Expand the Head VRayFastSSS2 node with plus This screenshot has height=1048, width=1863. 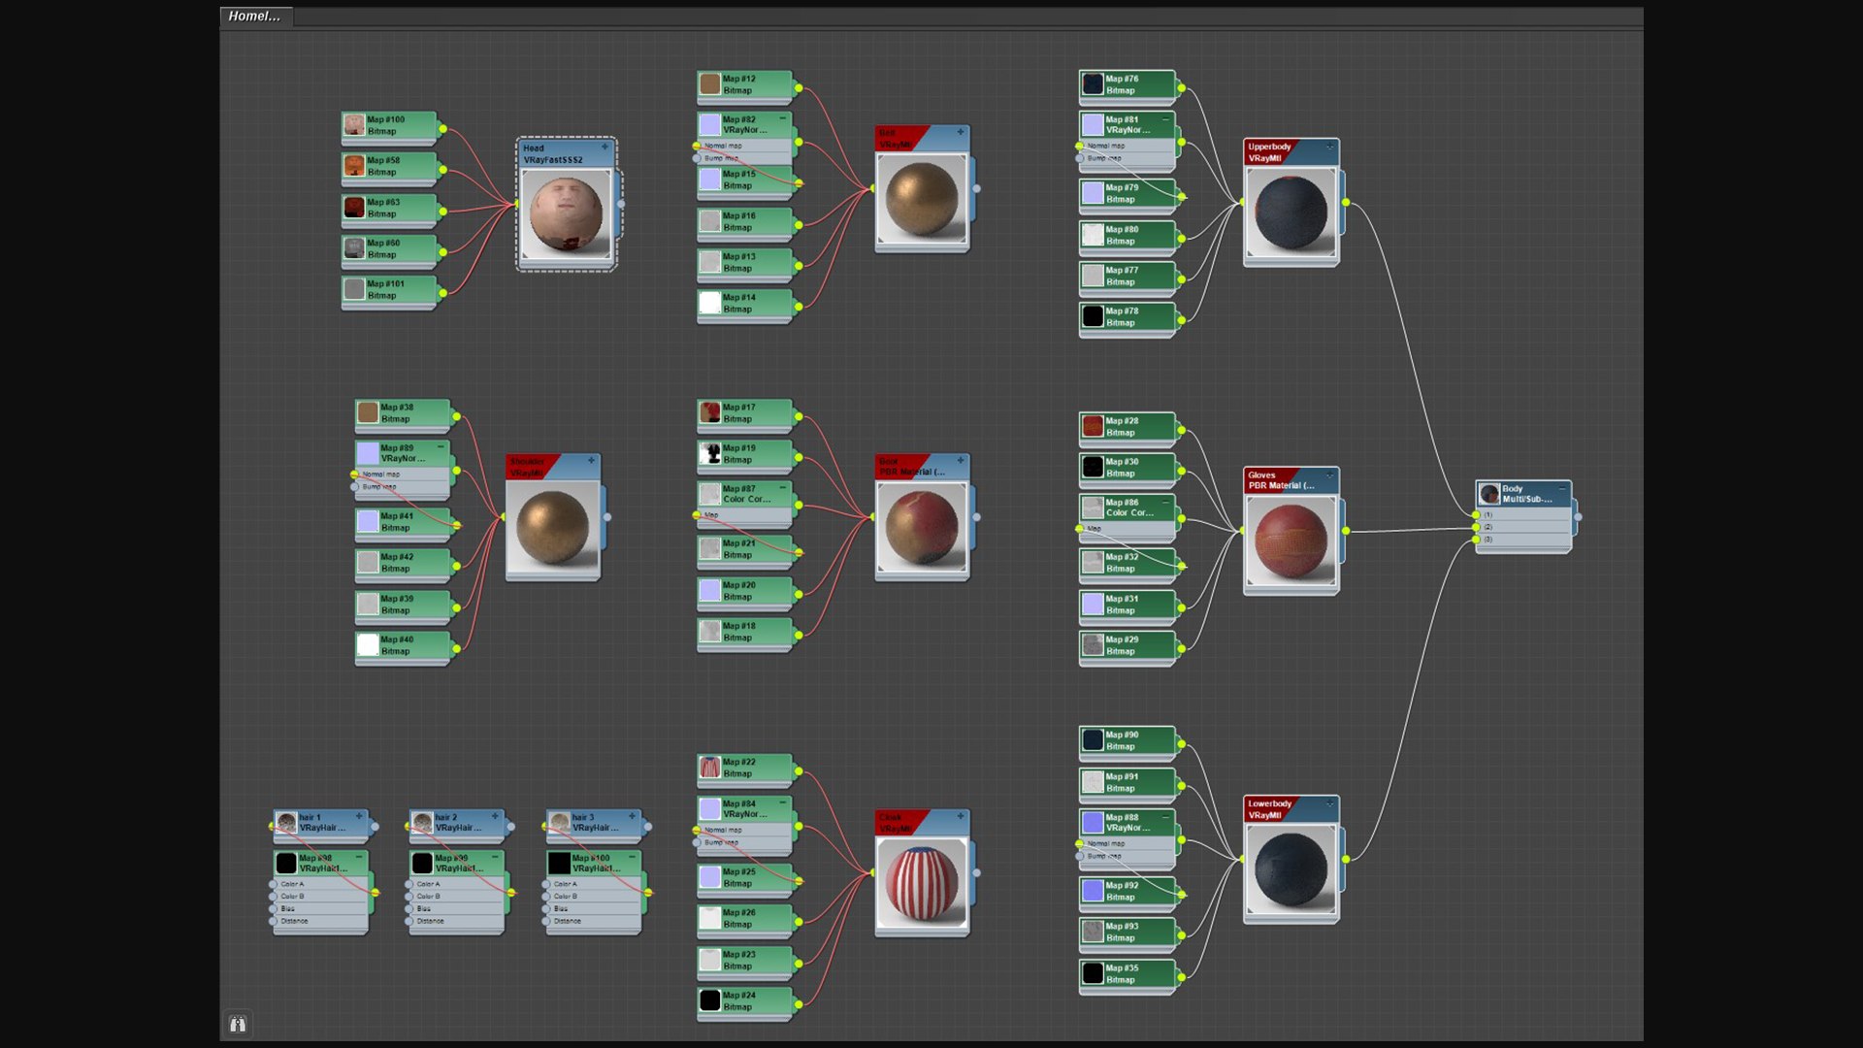[605, 147]
